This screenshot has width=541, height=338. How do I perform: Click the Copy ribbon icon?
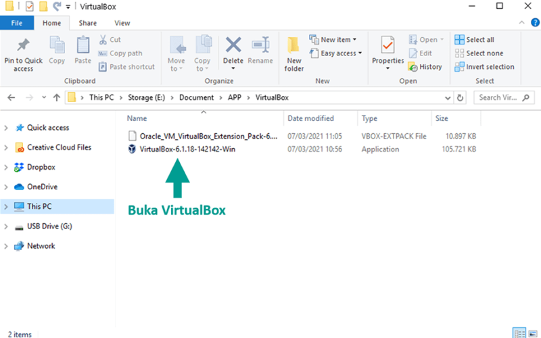[x=57, y=45]
